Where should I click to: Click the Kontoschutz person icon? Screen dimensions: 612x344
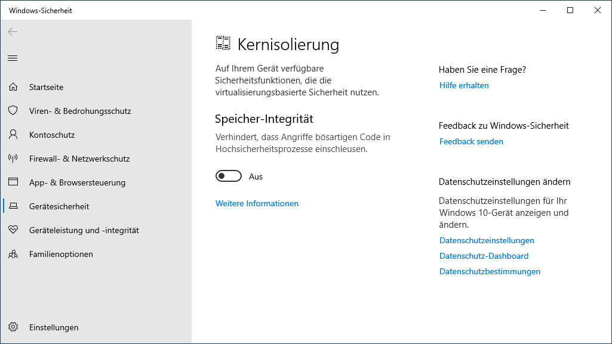13,135
